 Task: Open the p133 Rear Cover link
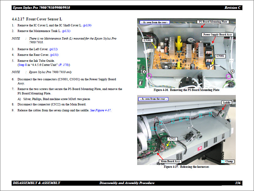[54, 55]
